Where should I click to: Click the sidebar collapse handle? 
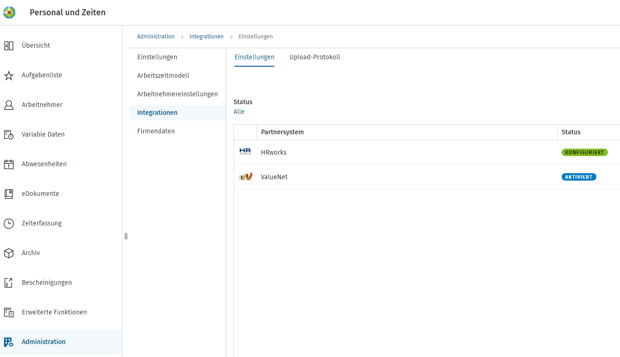coord(126,236)
